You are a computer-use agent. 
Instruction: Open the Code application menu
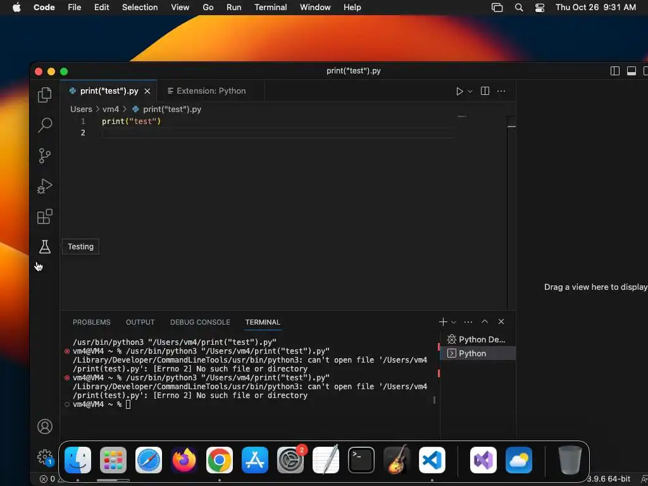44,8
